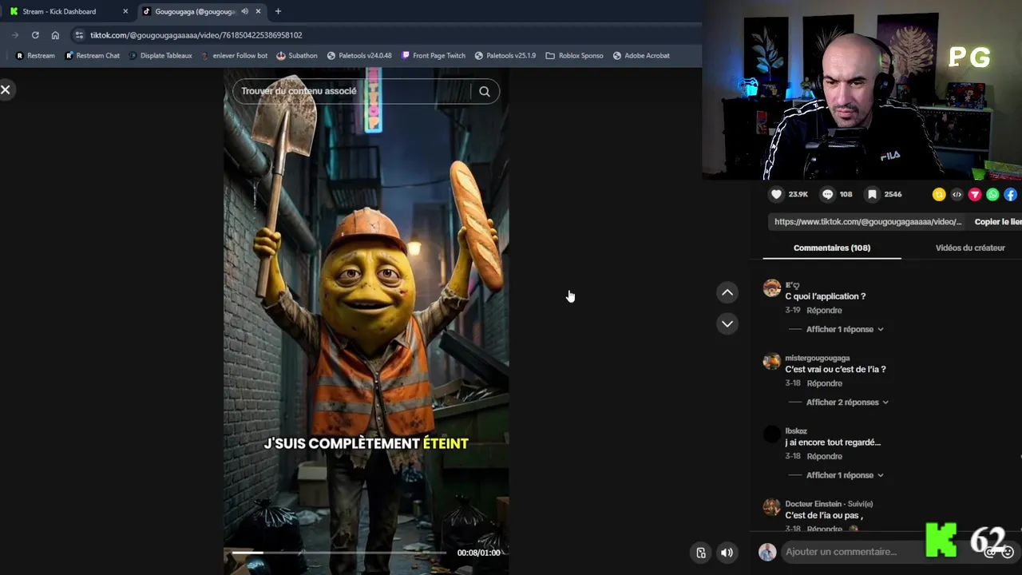The height and width of the screenshot is (575, 1022).
Task: Open the emoji picker in comment box
Action: [x=1008, y=552]
